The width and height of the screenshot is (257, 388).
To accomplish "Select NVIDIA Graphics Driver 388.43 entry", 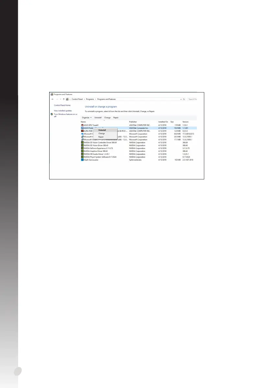I will 96,151.
